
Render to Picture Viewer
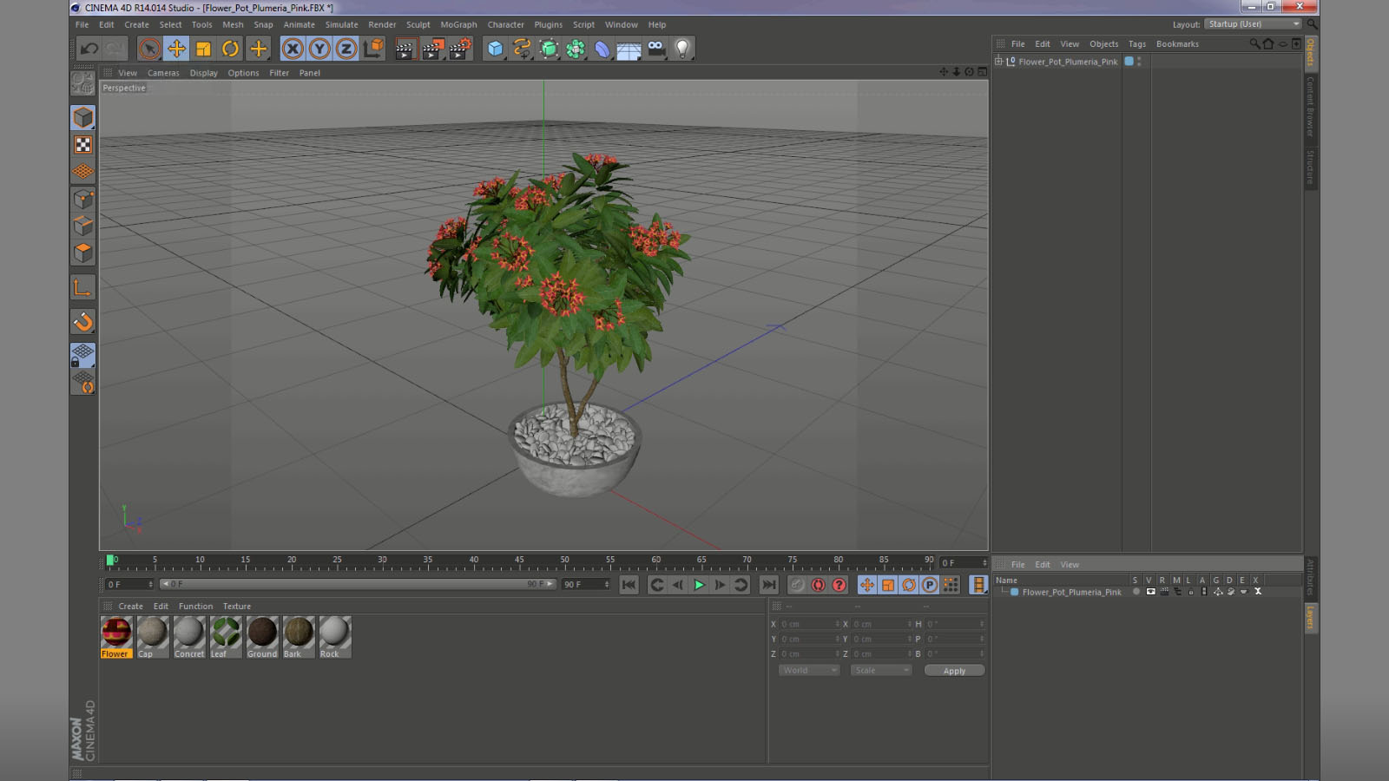click(432, 49)
